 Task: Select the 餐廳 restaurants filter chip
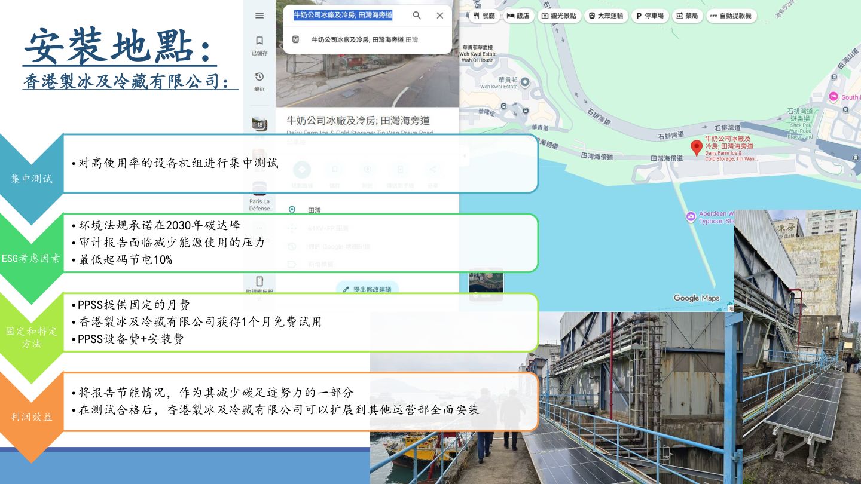(484, 16)
